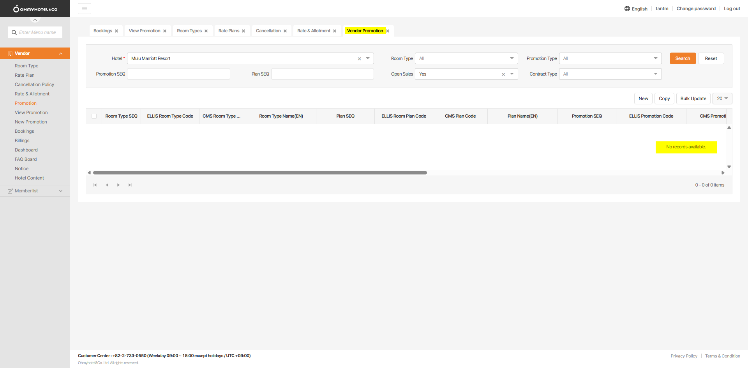Screen dimensions: 748x368
Task: Open the page size 20 dropdown
Action: point(722,99)
